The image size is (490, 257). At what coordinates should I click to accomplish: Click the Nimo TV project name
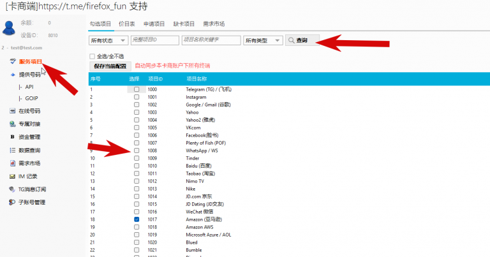(195, 181)
